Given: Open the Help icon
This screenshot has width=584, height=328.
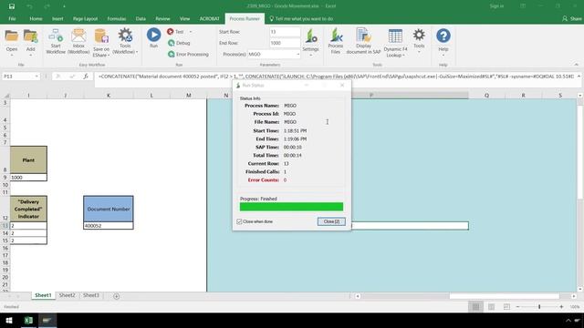Looking at the screenshot, I should [x=443, y=36].
